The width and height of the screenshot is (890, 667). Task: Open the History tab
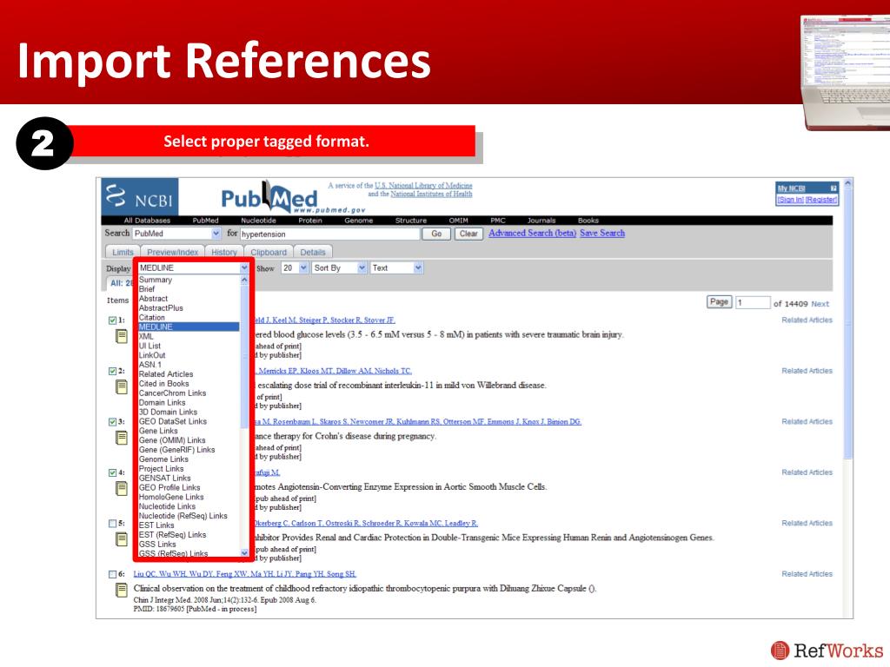coord(224,252)
